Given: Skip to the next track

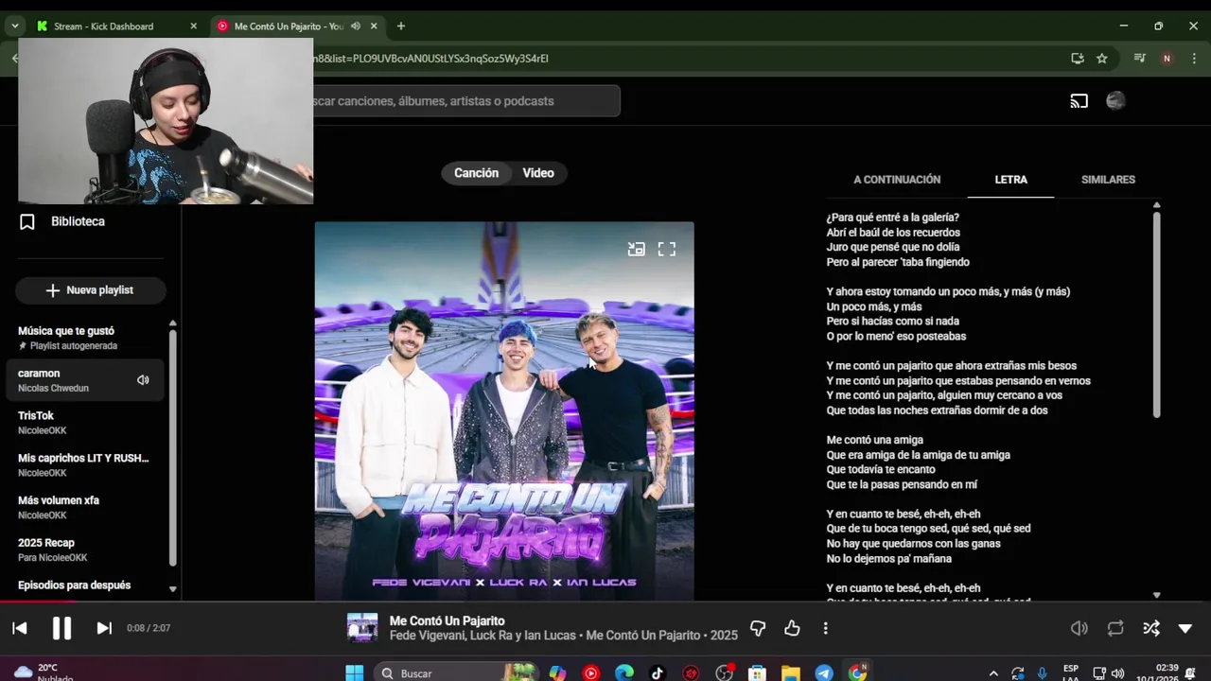Looking at the screenshot, I should (104, 628).
